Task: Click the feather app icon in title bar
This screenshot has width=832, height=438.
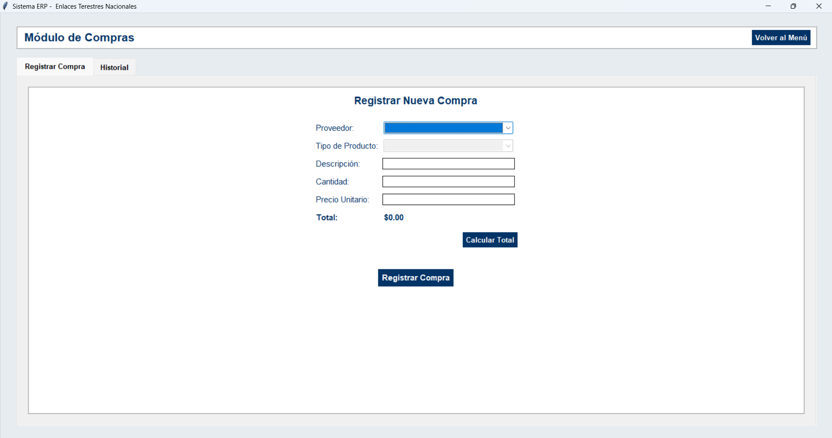Action: pos(5,6)
